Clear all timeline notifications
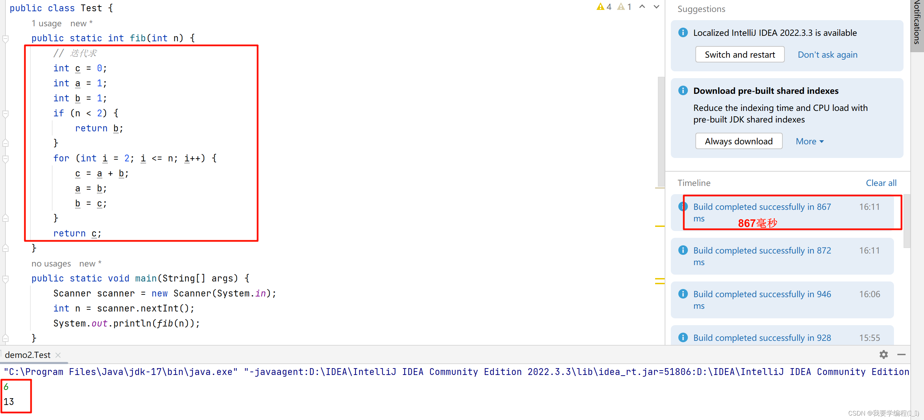 (881, 183)
